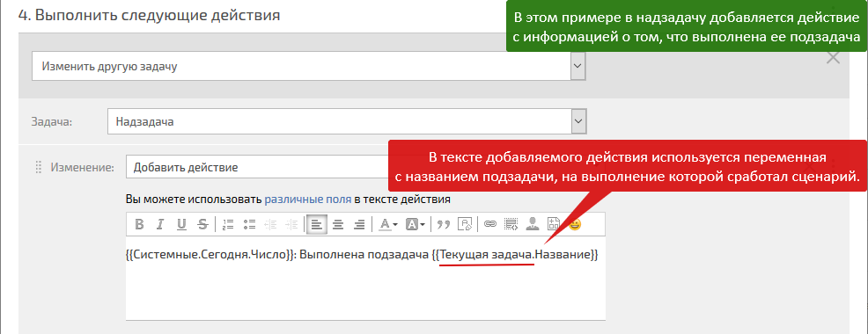
Task: Insert a field variable via table-plus icon
Action: (554, 224)
